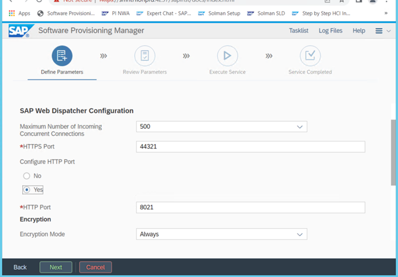Open the Expert Chat - SAP bookmark
Viewport: 398px width, 277px height.
[164, 13]
